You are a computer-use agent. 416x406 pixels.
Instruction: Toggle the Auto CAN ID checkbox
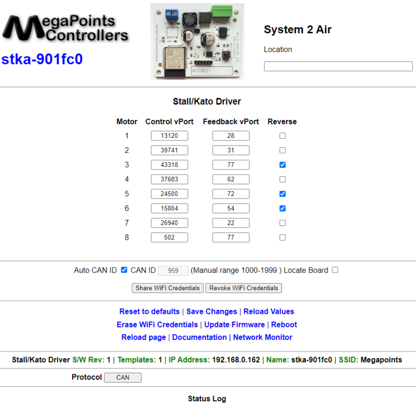pyautogui.click(x=123, y=270)
